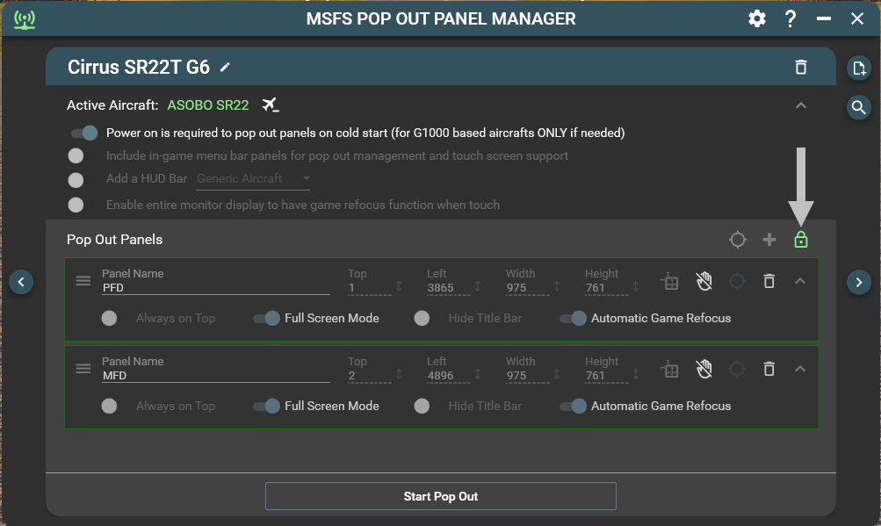Click the add pop out panel plus icon
881x526 pixels.
pos(769,240)
